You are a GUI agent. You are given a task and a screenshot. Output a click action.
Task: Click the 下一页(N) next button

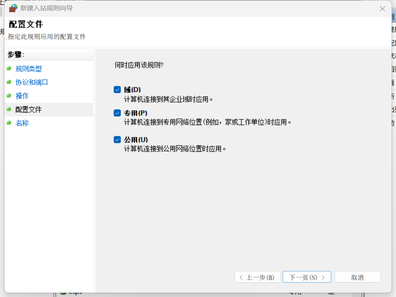307,277
